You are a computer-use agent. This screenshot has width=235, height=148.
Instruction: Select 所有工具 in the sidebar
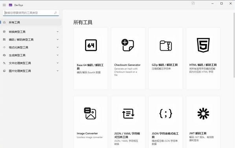coord(31,22)
